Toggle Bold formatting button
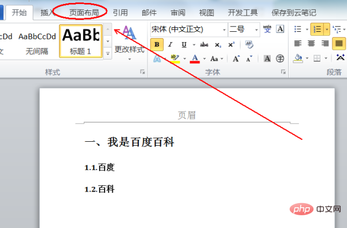The image size is (347, 228). (157, 45)
